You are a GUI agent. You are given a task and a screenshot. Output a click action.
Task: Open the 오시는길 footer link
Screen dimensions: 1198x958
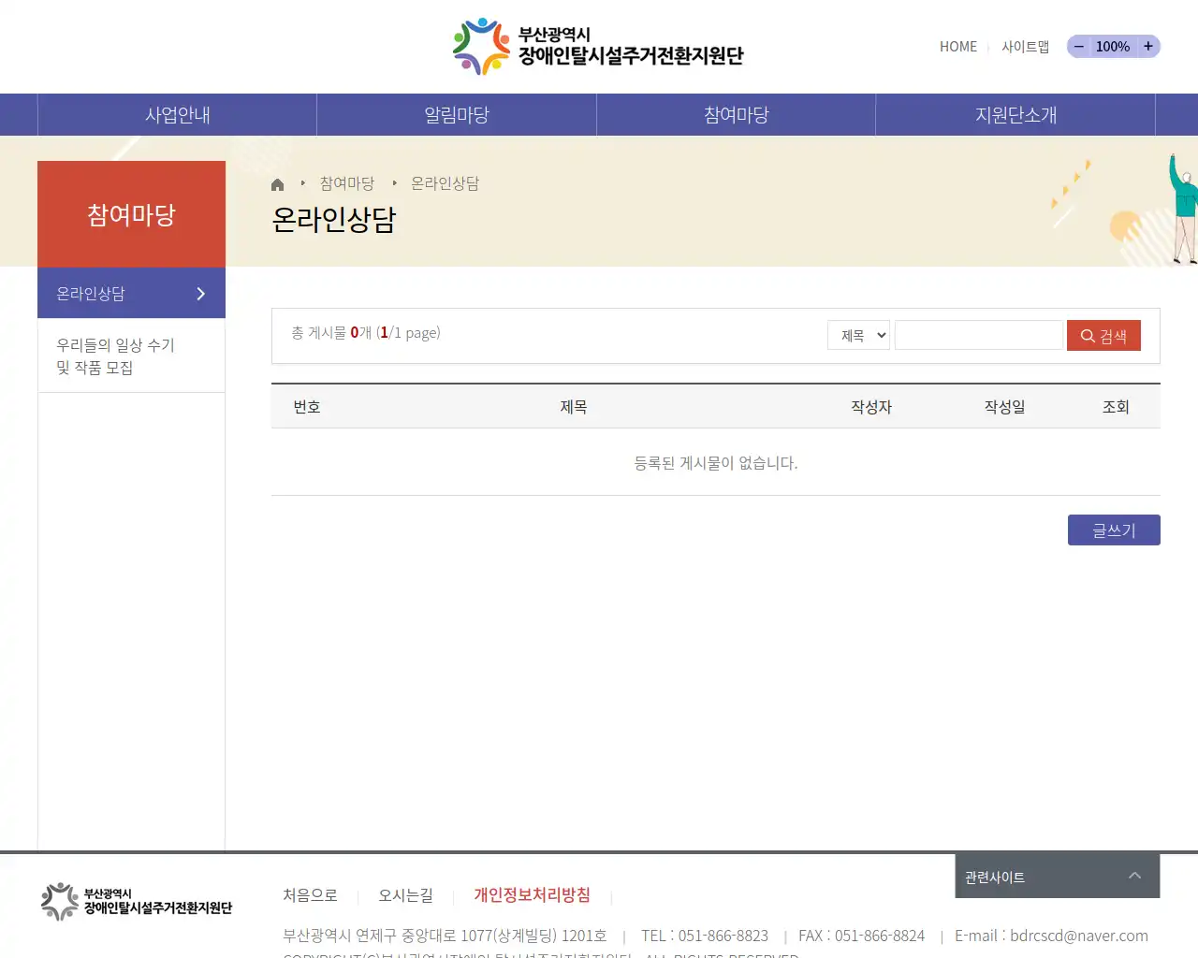click(405, 895)
